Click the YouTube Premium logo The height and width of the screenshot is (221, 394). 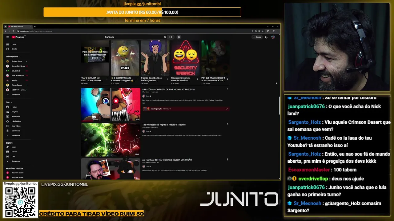point(18,37)
